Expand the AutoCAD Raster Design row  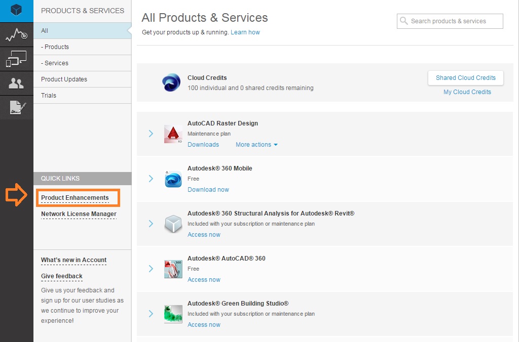[x=151, y=134]
